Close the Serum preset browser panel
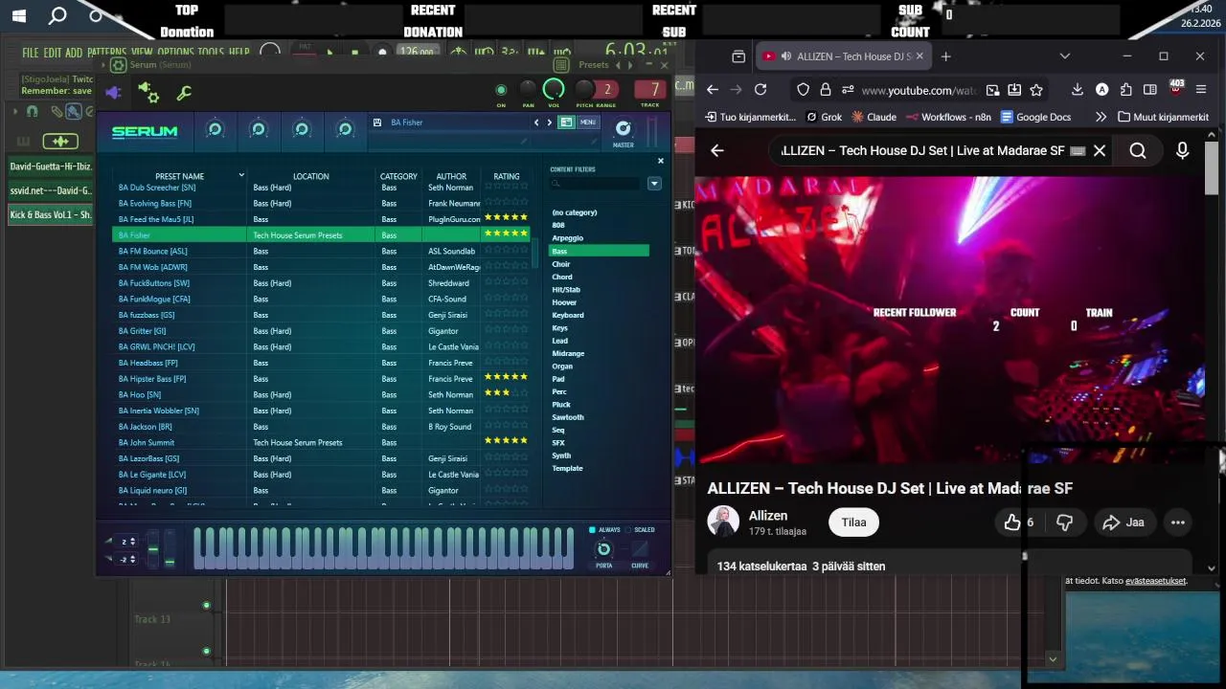This screenshot has width=1226, height=689. coord(660,161)
